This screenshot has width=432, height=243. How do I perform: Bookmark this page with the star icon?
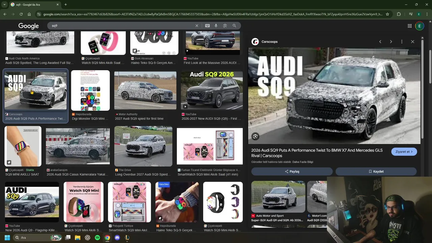[x=387, y=14]
